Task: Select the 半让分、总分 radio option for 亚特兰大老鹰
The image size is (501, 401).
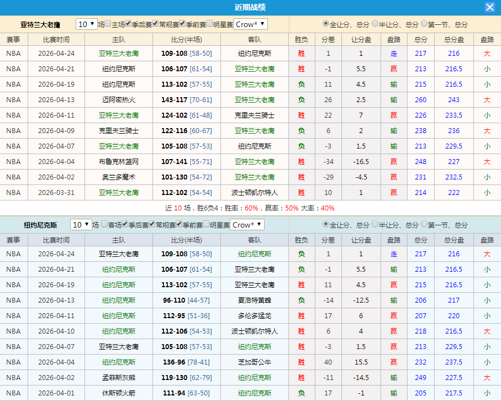Action: [x=374, y=24]
